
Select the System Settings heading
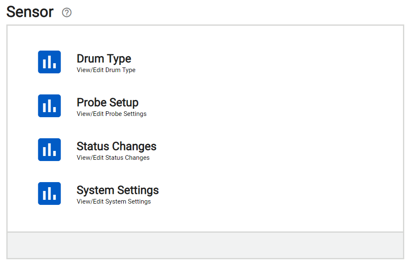(x=117, y=190)
